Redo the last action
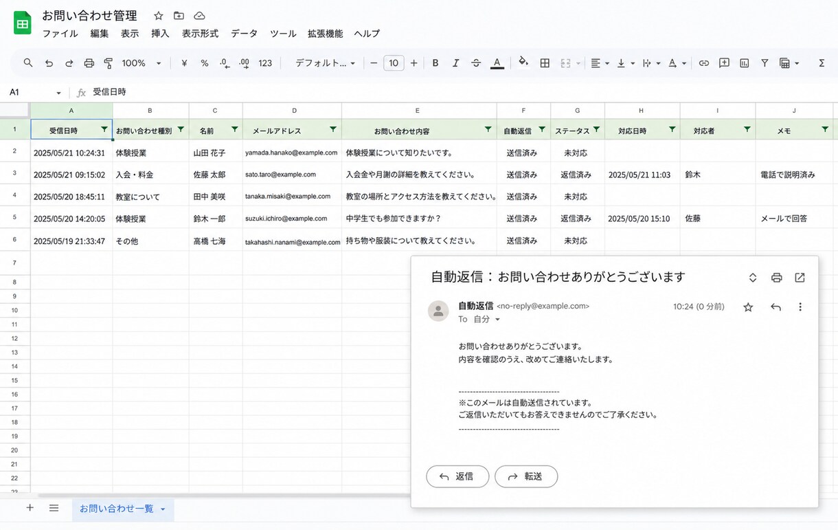Viewport: 838px width, 530px height. coord(69,63)
